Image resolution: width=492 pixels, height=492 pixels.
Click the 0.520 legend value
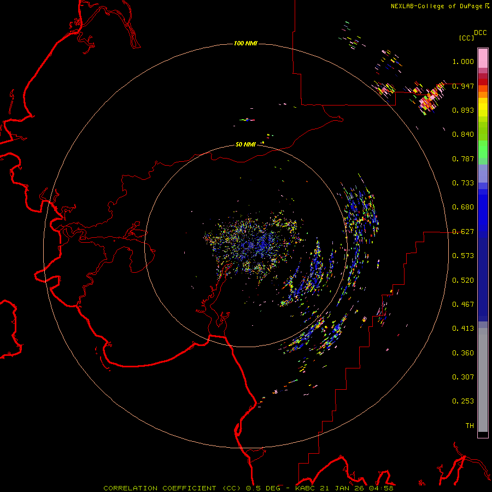[x=463, y=280]
